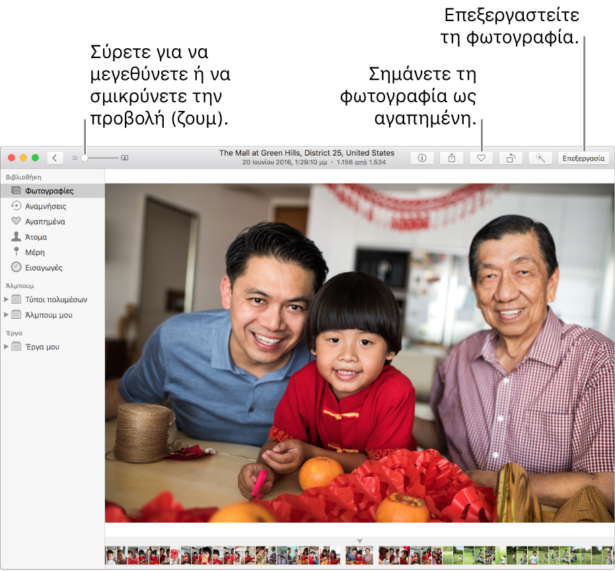
Task: Click the first thumbnail in the filmstrip
Action: tap(110, 555)
